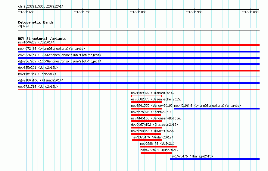This screenshot has height=171, width=268.
Task: Click the nsv1000252 (Coe2014) variant label
Action: tap(36, 42)
